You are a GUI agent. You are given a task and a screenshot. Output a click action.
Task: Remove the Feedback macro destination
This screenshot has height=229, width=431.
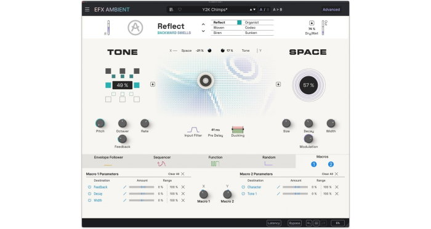pos(183,187)
